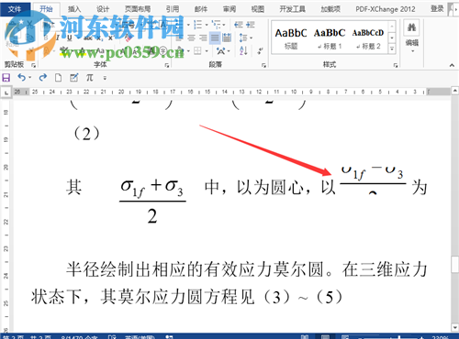Apply multilevel list formatting
459x339 pixels.
[216, 25]
